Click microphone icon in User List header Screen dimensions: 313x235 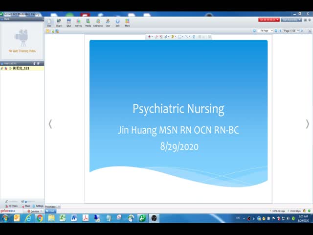point(34,63)
